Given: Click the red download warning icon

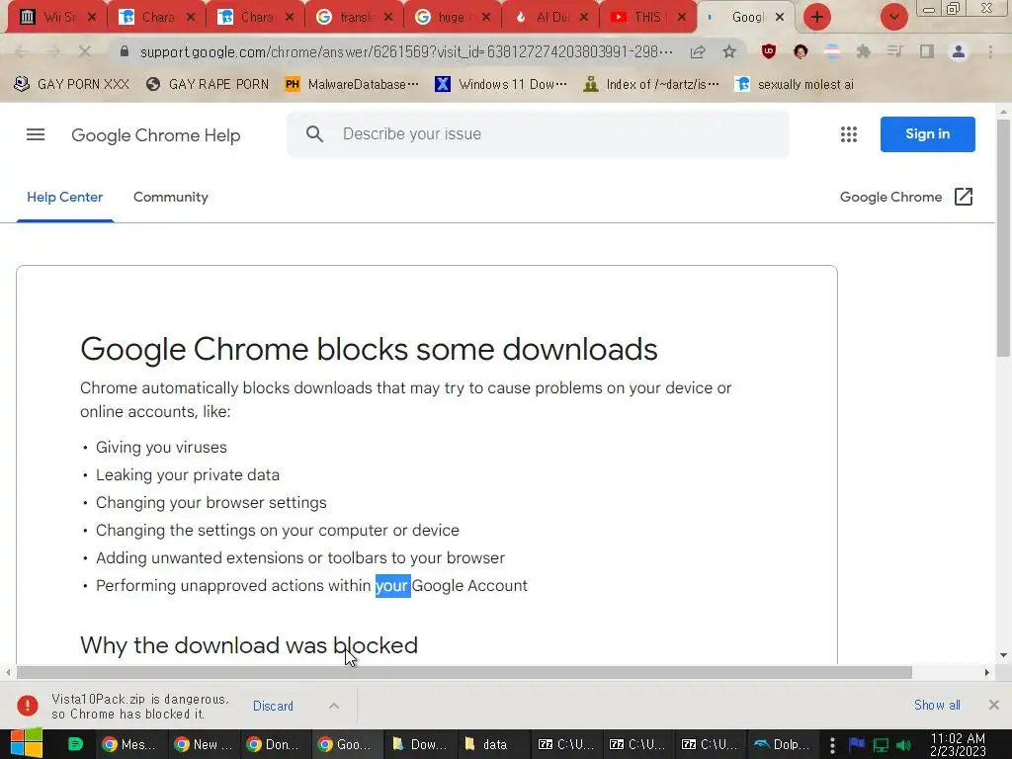Looking at the screenshot, I should pyautogui.click(x=27, y=706).
